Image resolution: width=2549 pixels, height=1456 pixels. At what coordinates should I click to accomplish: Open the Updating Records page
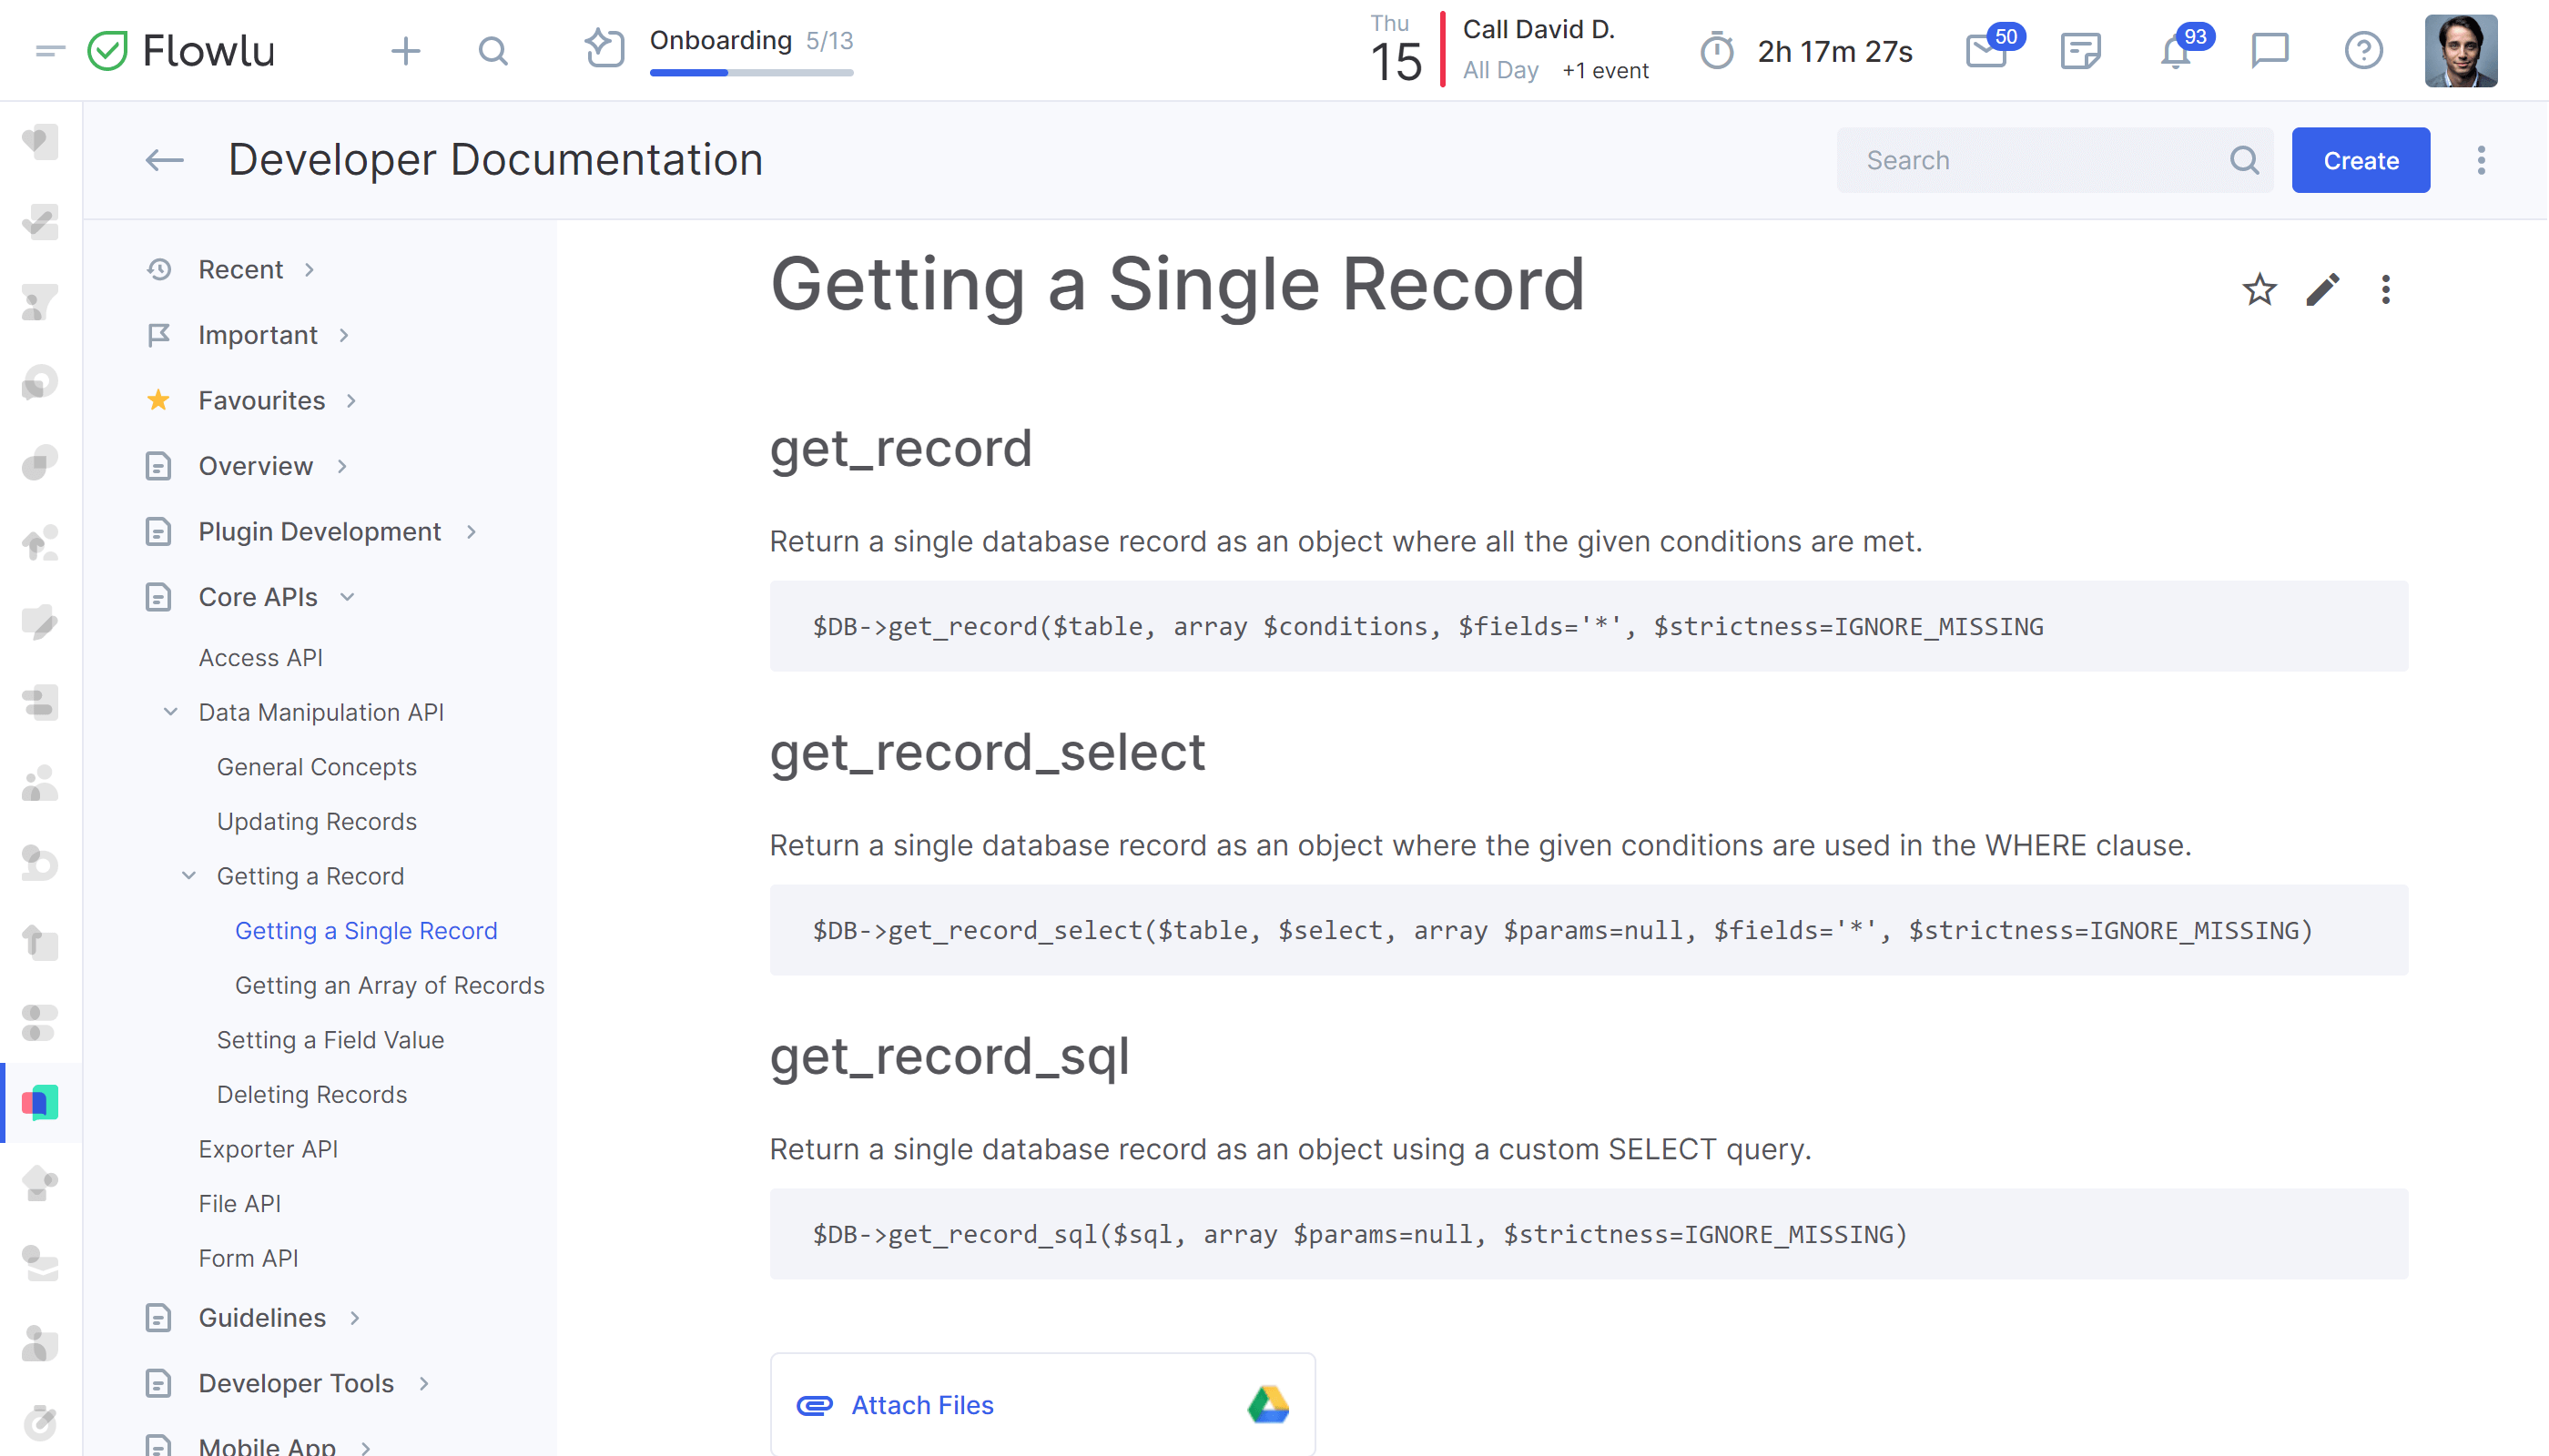pos(317,821)
